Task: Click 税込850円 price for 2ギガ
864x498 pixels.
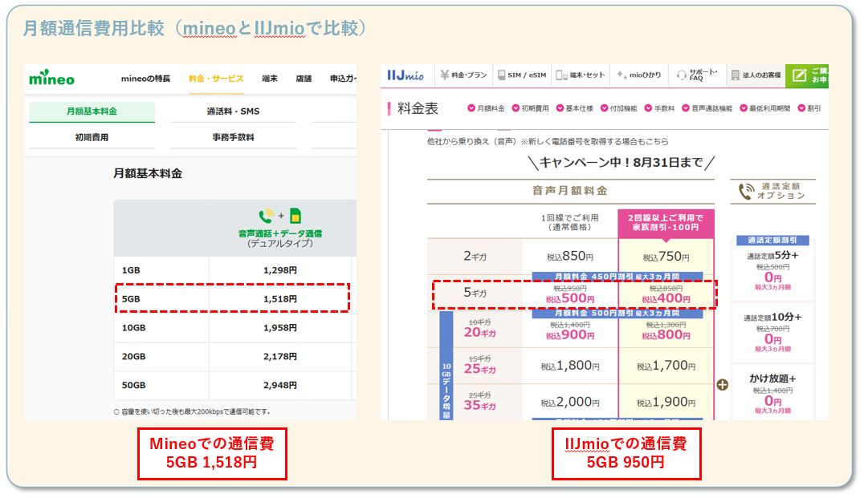Action: (x=570, y=256)
